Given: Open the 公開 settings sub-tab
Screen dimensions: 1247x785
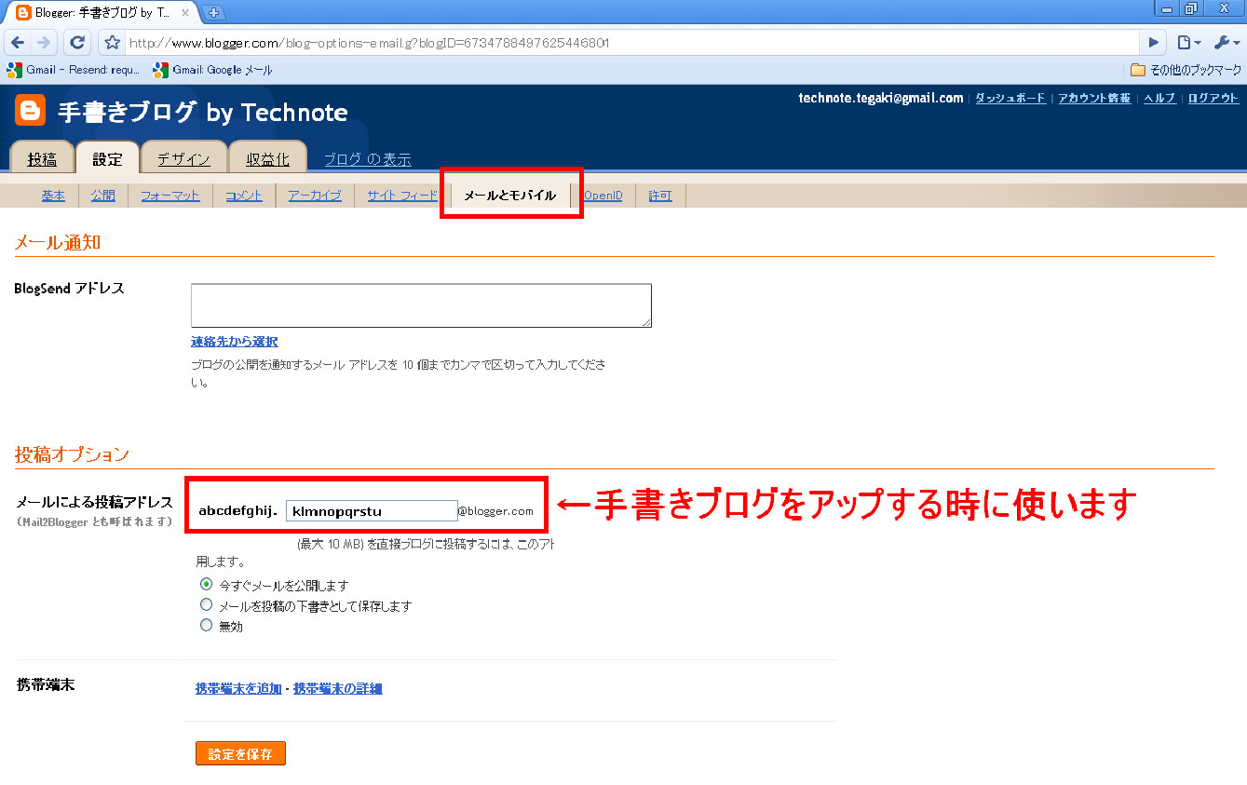Looking at the screenshot, I should [103, 196].
